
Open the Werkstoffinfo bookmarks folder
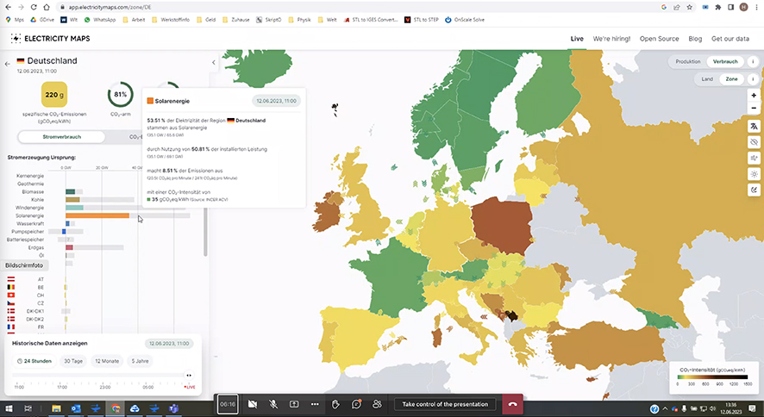171,20
